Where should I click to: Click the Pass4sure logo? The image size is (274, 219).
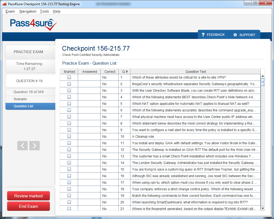click(33, 24)
